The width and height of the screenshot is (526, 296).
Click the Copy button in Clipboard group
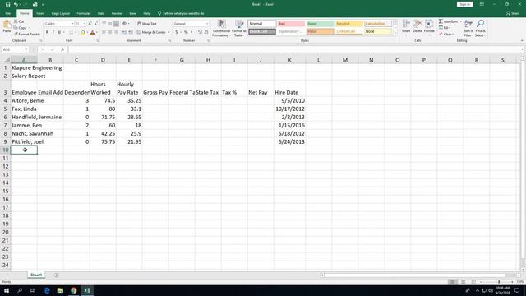coord(21,28)
